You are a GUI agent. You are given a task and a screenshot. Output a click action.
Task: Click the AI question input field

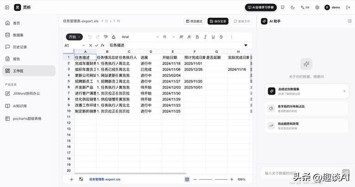click(x=301, y=174)
